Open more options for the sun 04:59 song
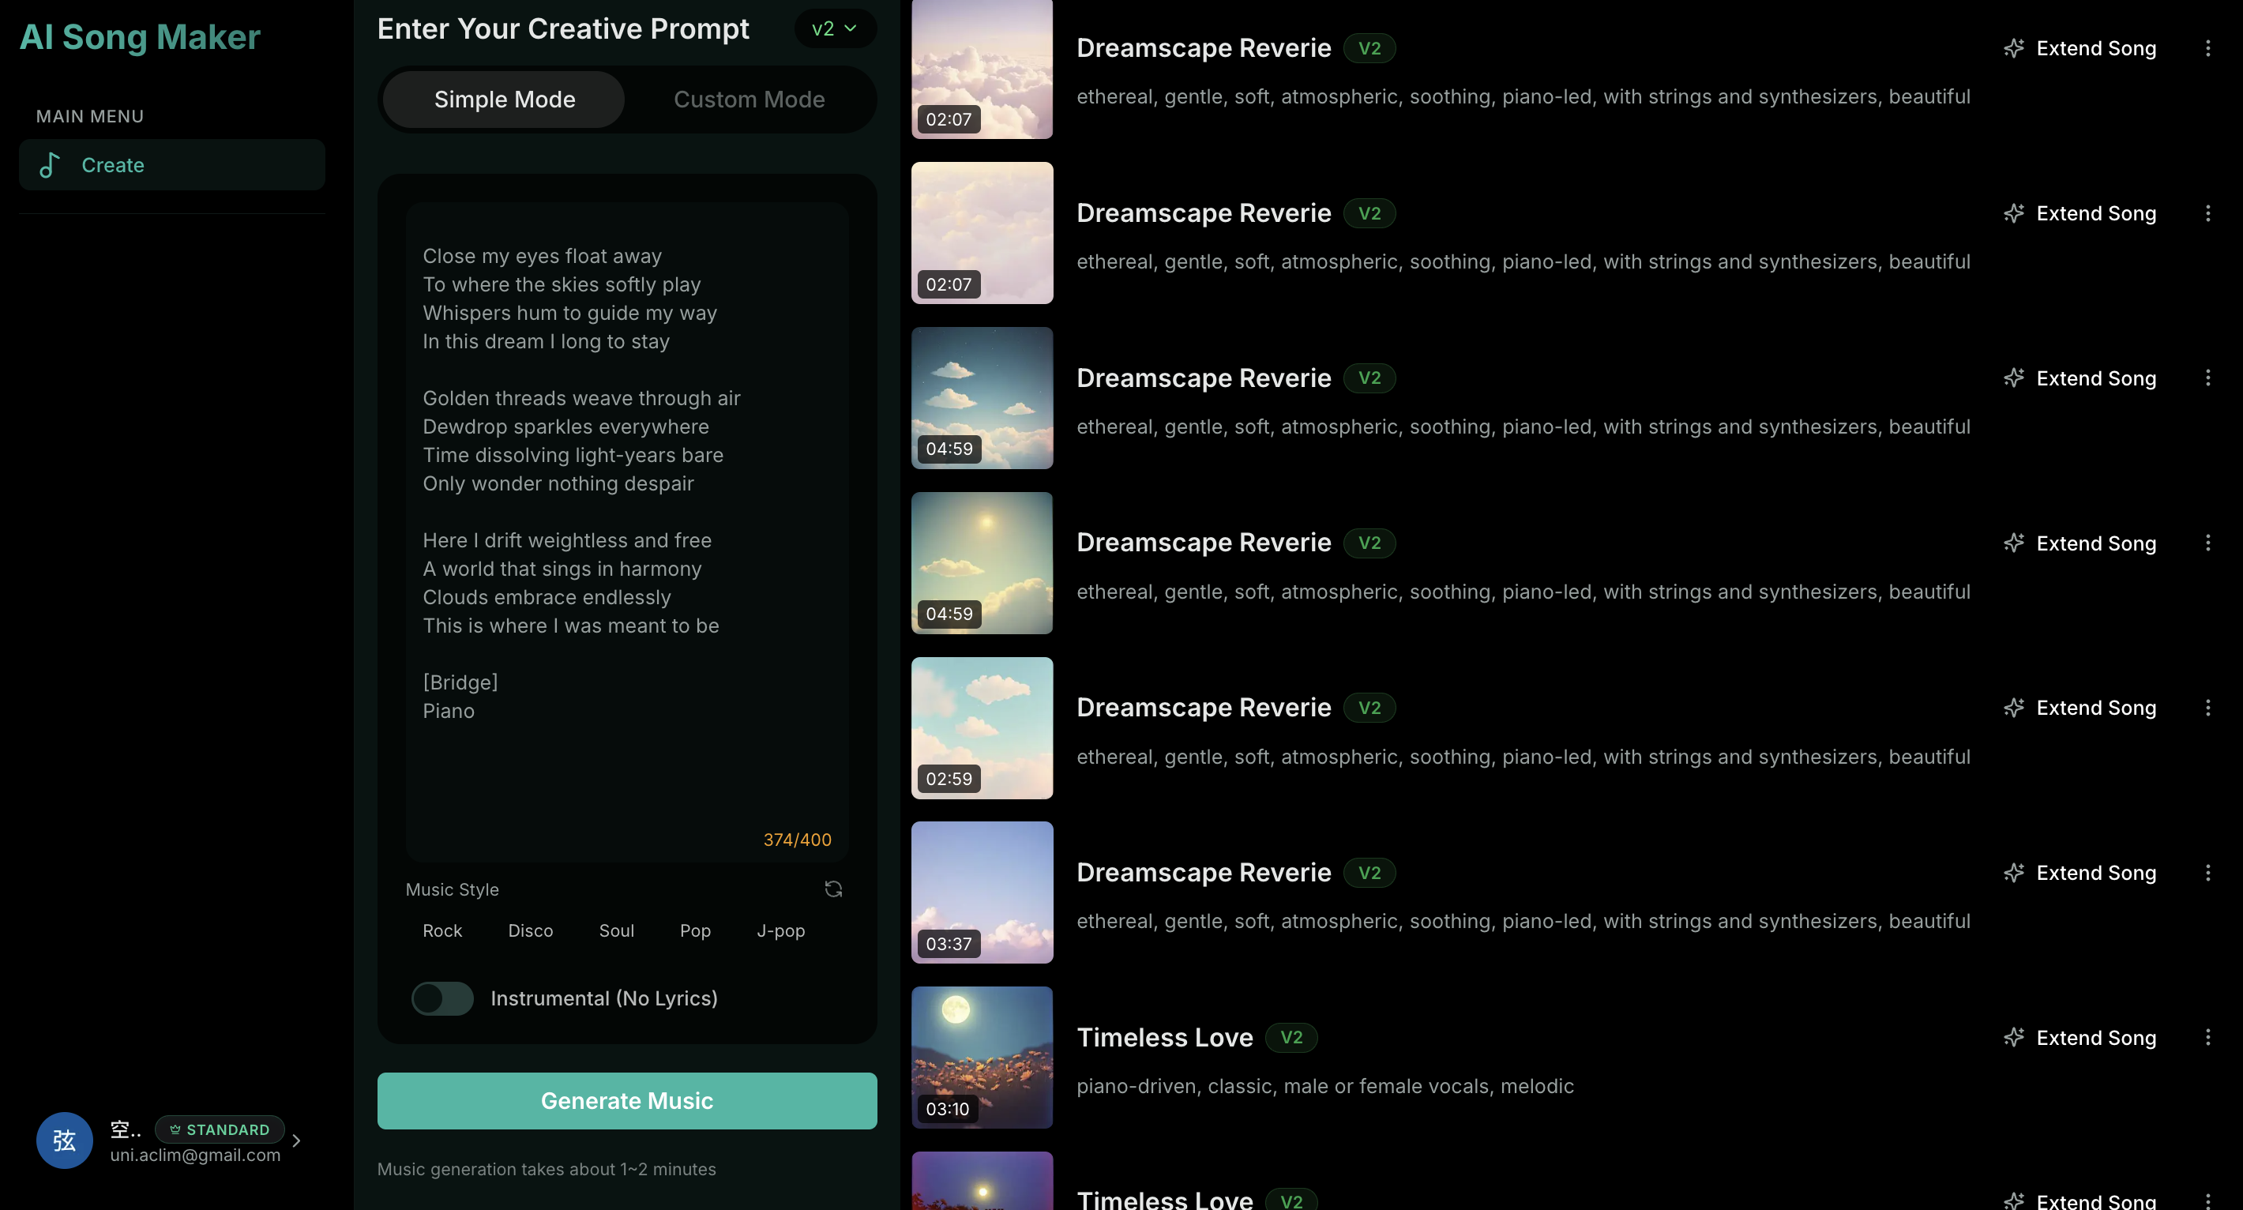The height and width of the screenshot is (1210, 2243). tap(2207, 543)
